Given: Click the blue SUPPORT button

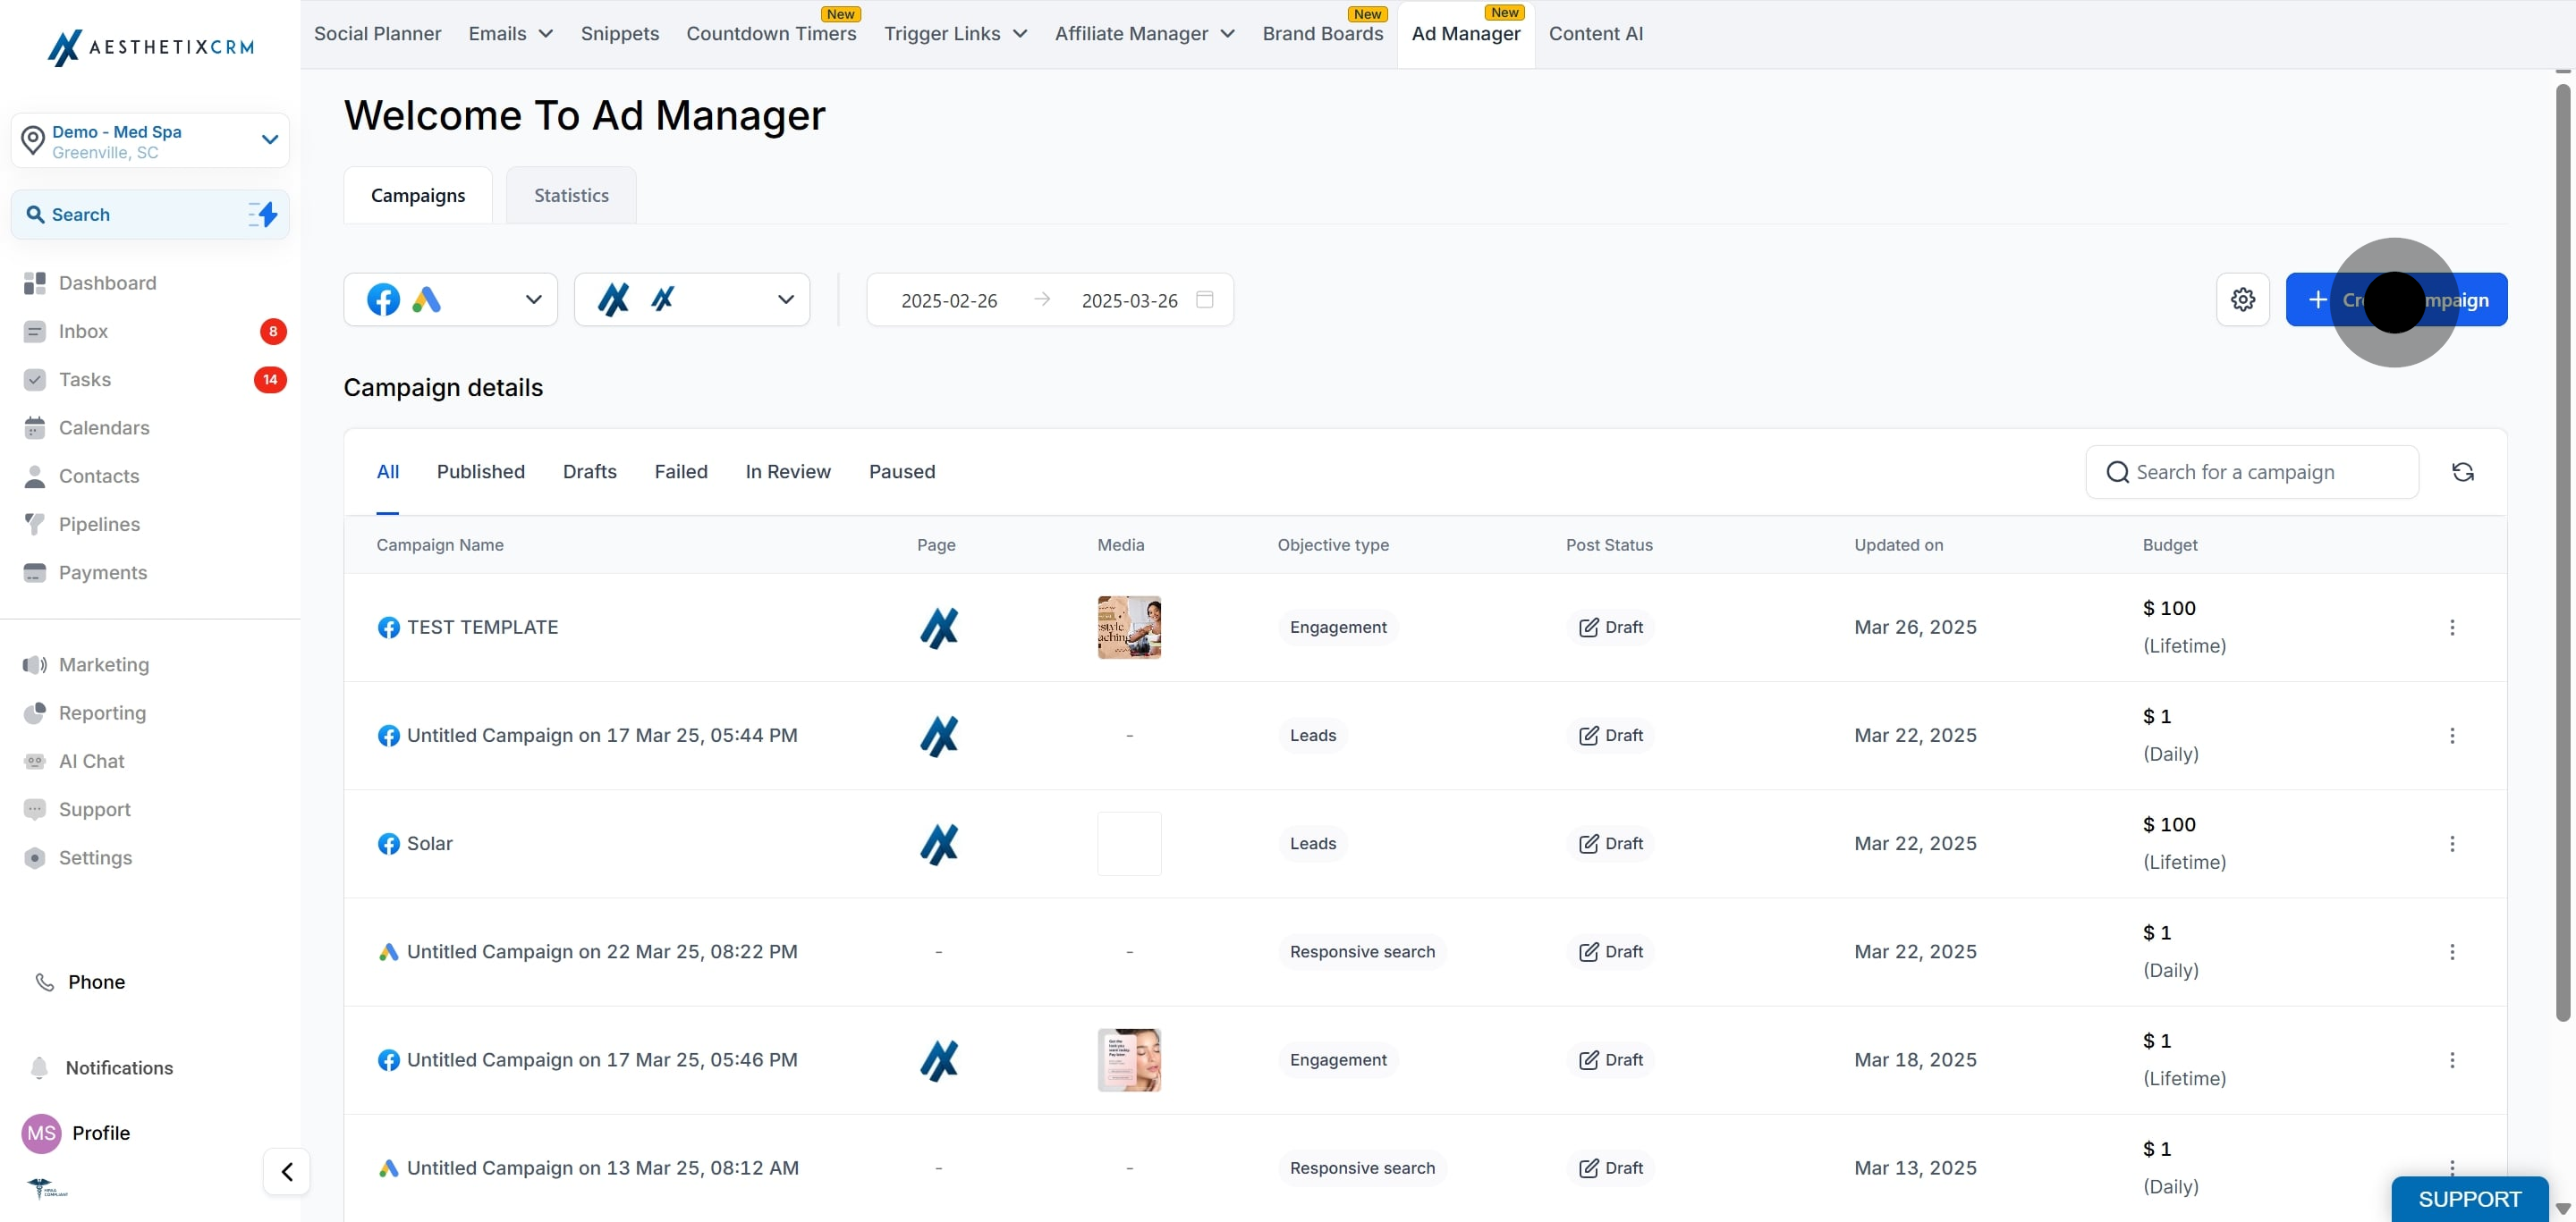Looking at the screenshot, I should tap(2469, 1198).
